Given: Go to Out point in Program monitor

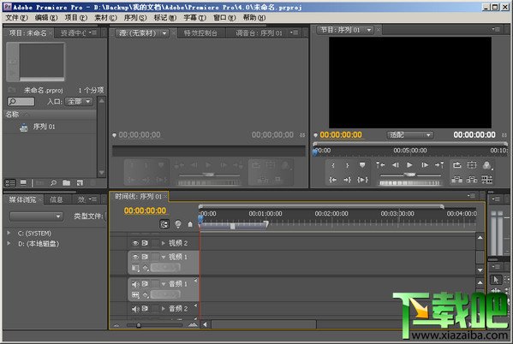Looking at the screenshot, I should [x=347, y=180].
